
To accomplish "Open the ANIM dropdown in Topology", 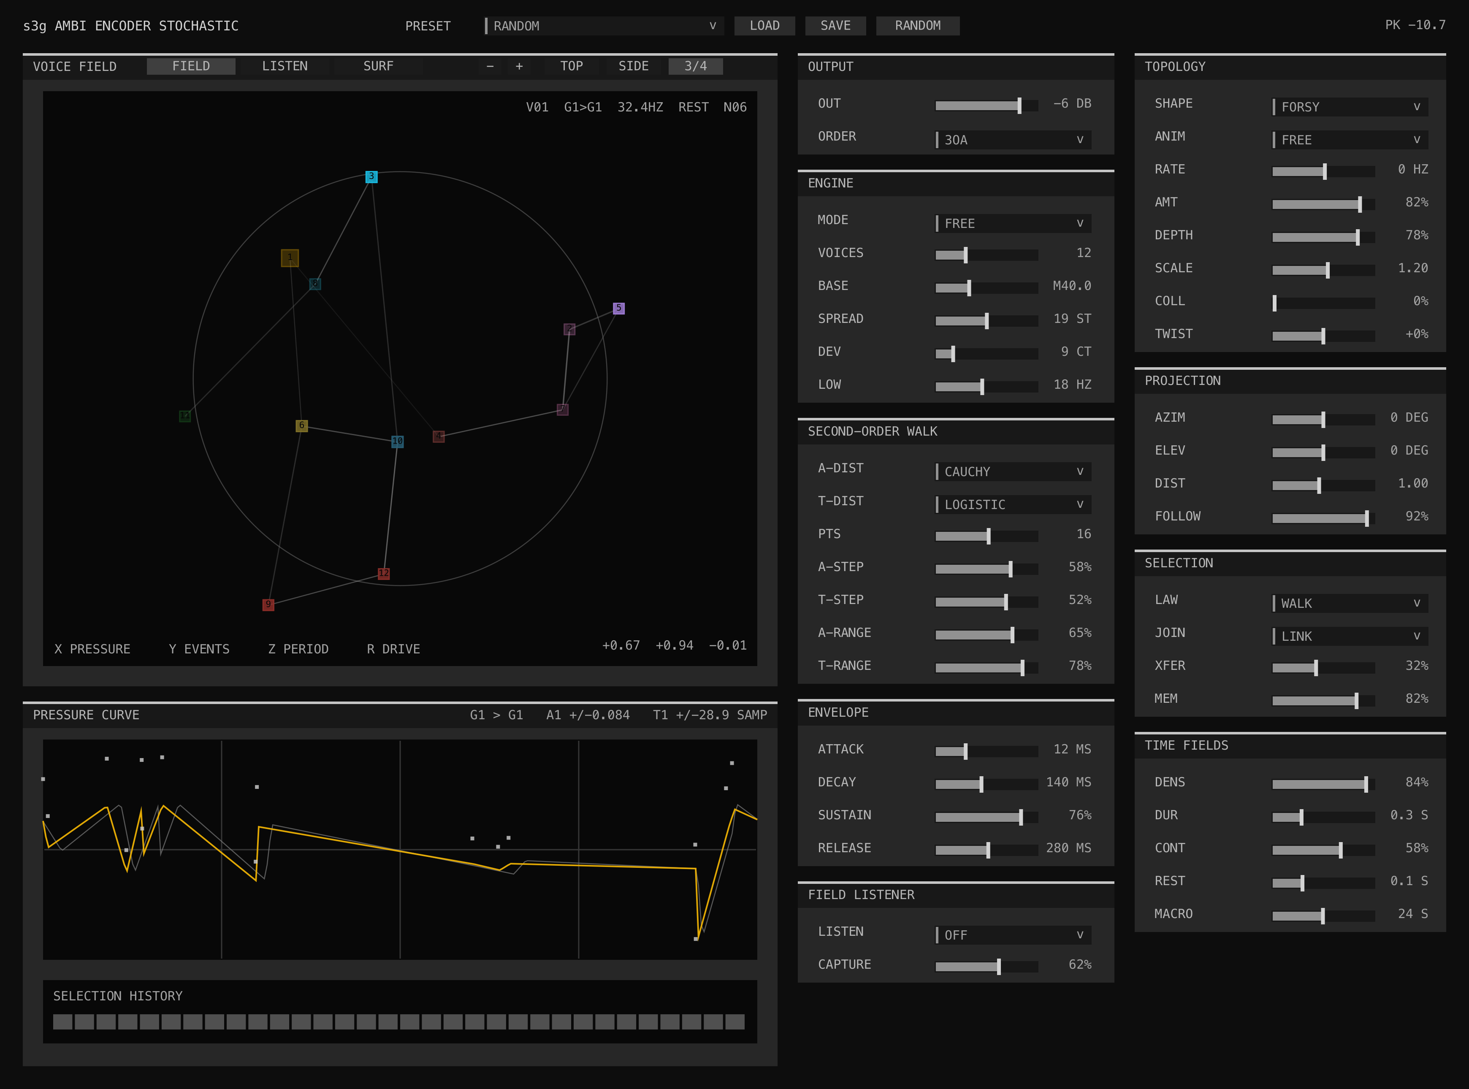I will click(1350, 140).
